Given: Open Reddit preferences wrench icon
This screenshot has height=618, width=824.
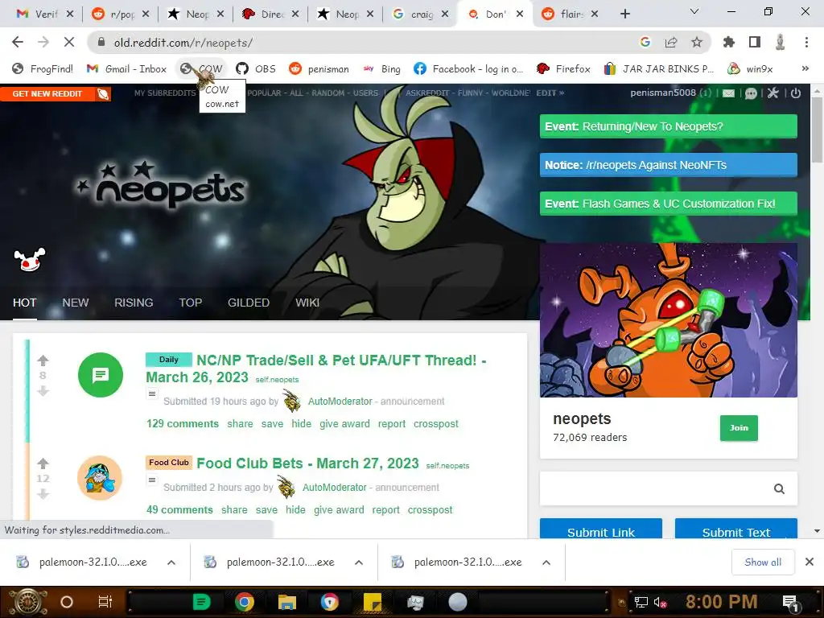Looking at the screenshot, I should 773,93.
